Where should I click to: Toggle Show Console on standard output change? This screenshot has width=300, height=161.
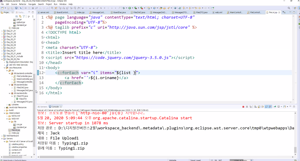point(266,107)
